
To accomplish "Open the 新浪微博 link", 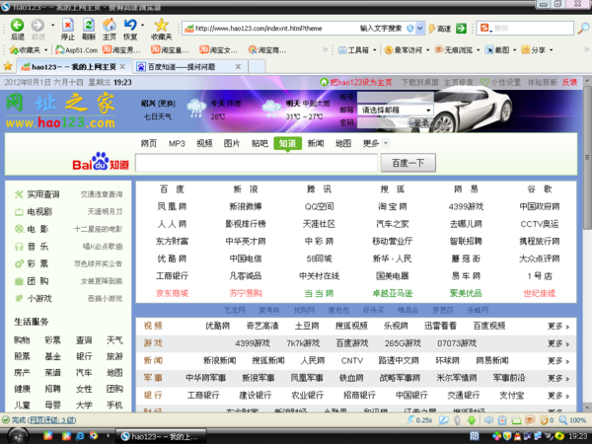I will click(246, 206).
